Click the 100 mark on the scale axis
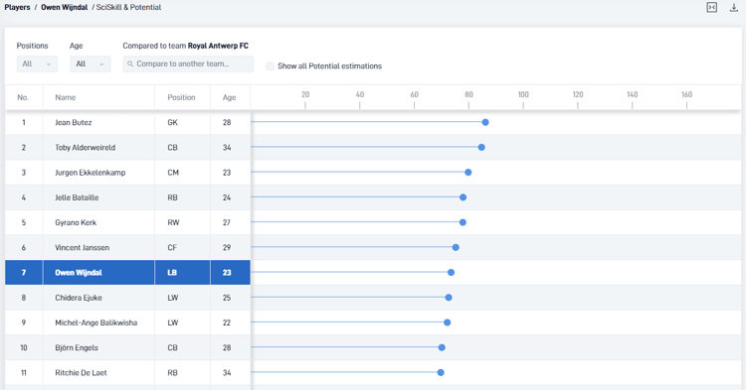Image resolution: width=746 pixels, height=390 pixels. [523, 94]
